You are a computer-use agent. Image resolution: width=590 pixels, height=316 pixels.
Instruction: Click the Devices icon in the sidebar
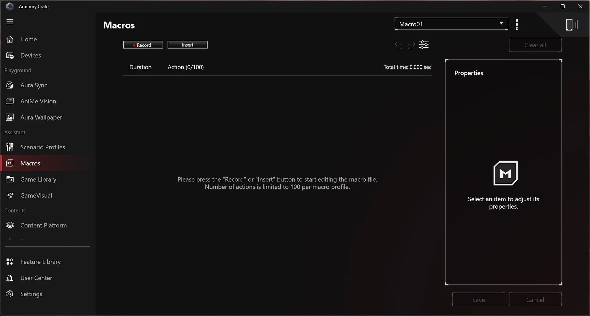10,56
